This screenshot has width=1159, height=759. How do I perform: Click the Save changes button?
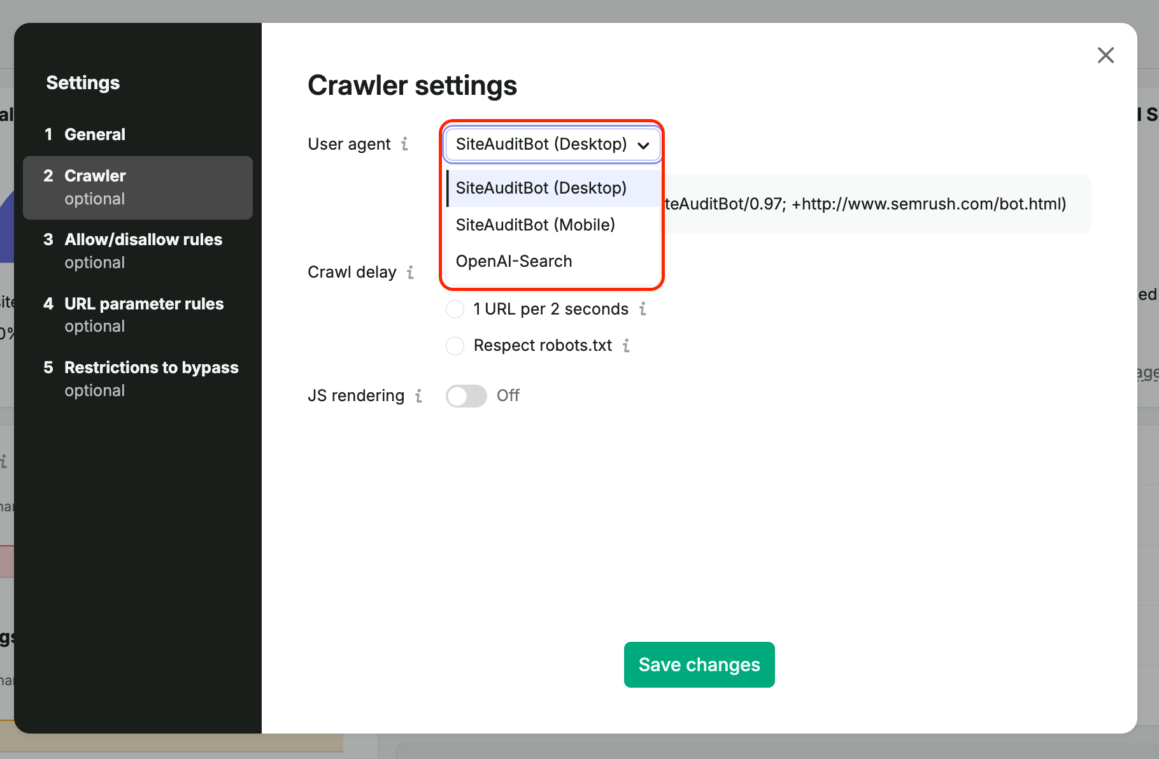[699, 665]
